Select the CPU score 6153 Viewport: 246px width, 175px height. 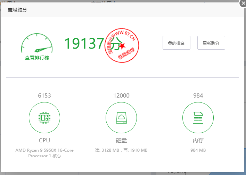pos(44,95)
